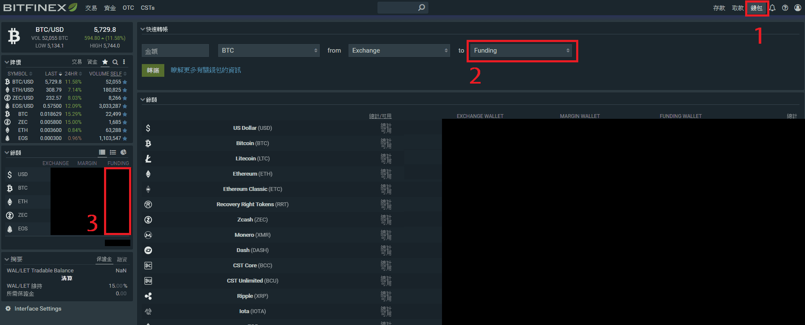Viewport: 805px width, 325px height.
Task: Open the learn more about wallets link
Action: (x=206, y=70)
